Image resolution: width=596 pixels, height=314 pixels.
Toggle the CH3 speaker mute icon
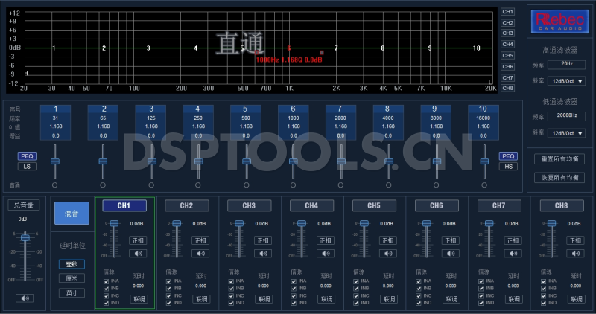tap(263, 253)
